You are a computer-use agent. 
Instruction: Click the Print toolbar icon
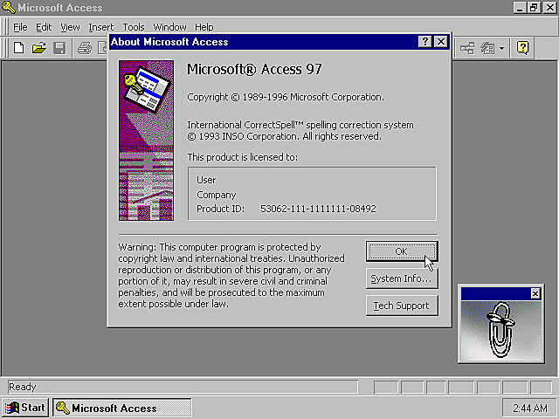tap(85, 48)
